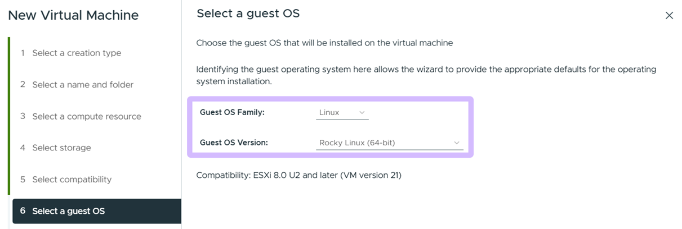Click the Identifying the guest operating system paragraph
Image resolution: width=682 pixels, height=229 pixels.
point(426,75)
